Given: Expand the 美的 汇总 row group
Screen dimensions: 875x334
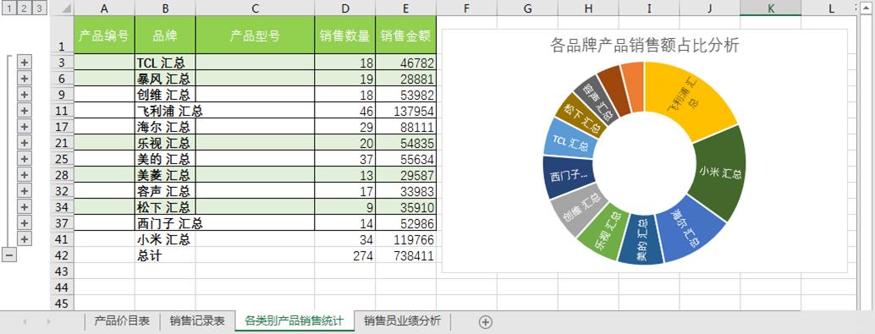Looking at the screenshot, I should tap(24, 159).
